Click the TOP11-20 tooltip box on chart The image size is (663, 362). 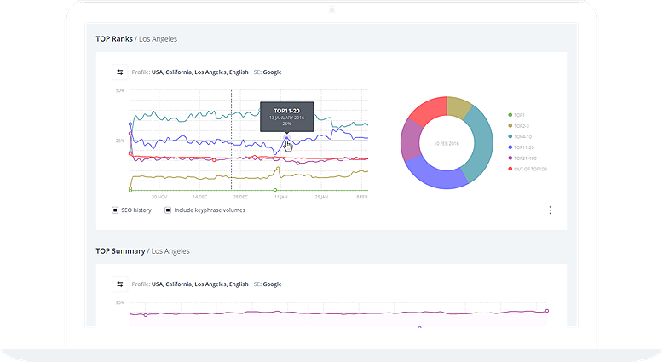(x=286, y=117)
